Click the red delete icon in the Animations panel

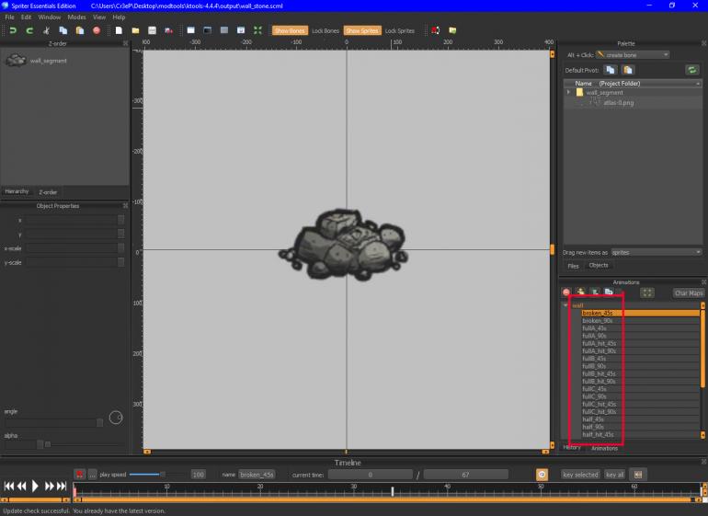pyautogui.click(x=566, y=292)
